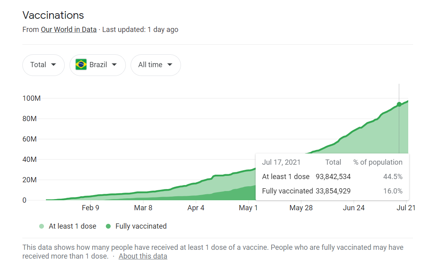The image size is (431, 267).
Task: Click the arrow beside Brazil
Action: [x=114, y=65]
